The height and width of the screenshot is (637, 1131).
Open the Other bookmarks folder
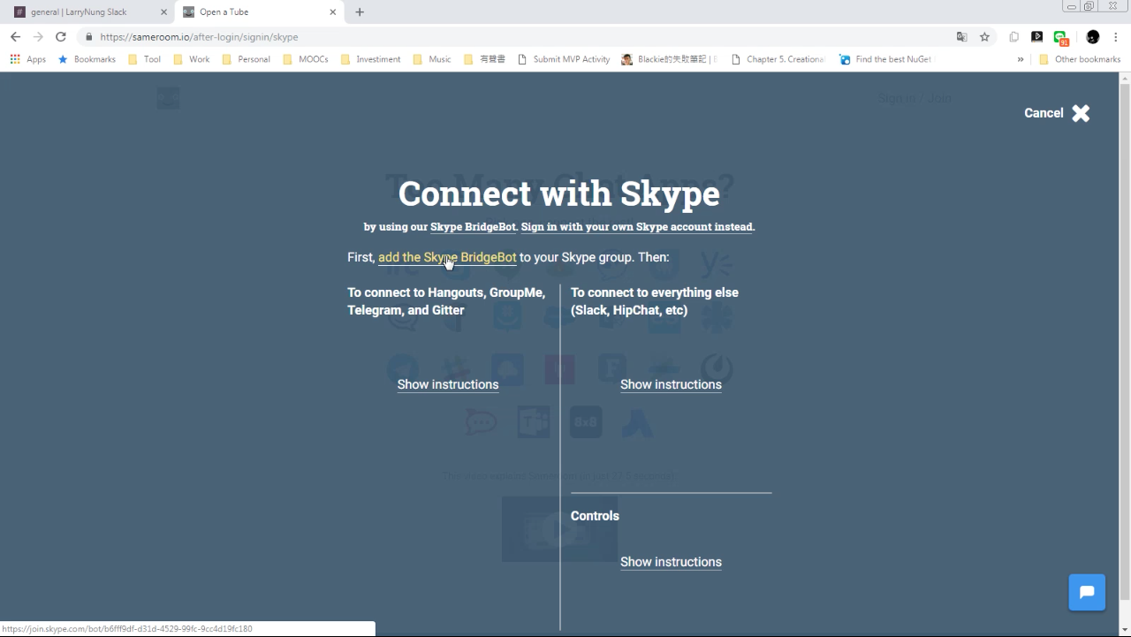1080,59
